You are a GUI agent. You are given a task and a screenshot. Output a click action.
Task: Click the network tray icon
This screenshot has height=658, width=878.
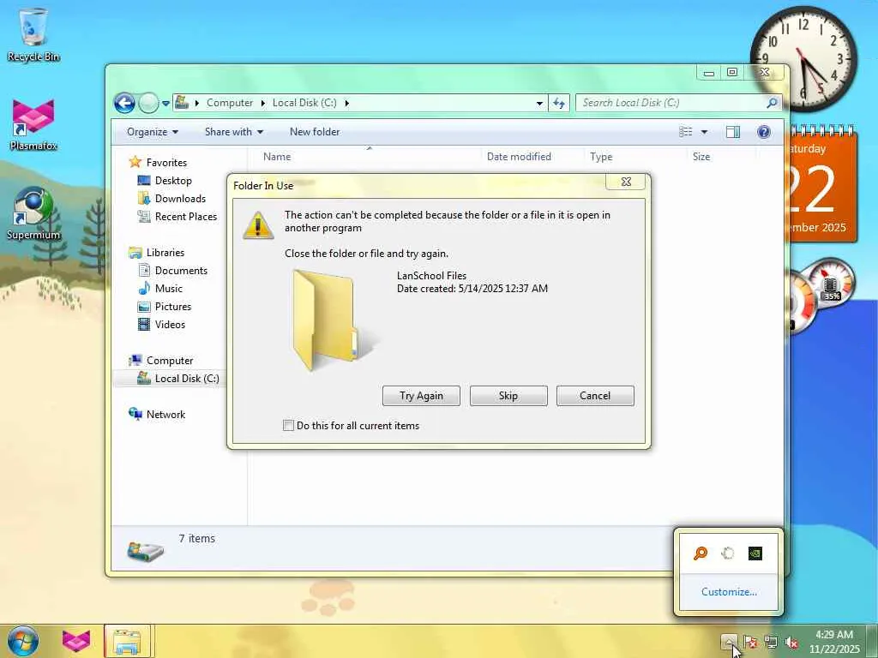(x=771, y=642)
